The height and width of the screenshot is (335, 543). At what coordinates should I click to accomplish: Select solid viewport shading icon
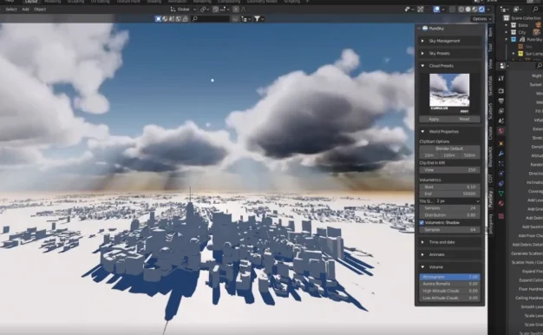click(468, 10)
